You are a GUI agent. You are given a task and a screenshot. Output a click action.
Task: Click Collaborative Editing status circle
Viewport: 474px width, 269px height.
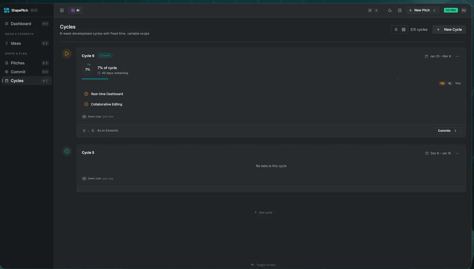(86, 104)
